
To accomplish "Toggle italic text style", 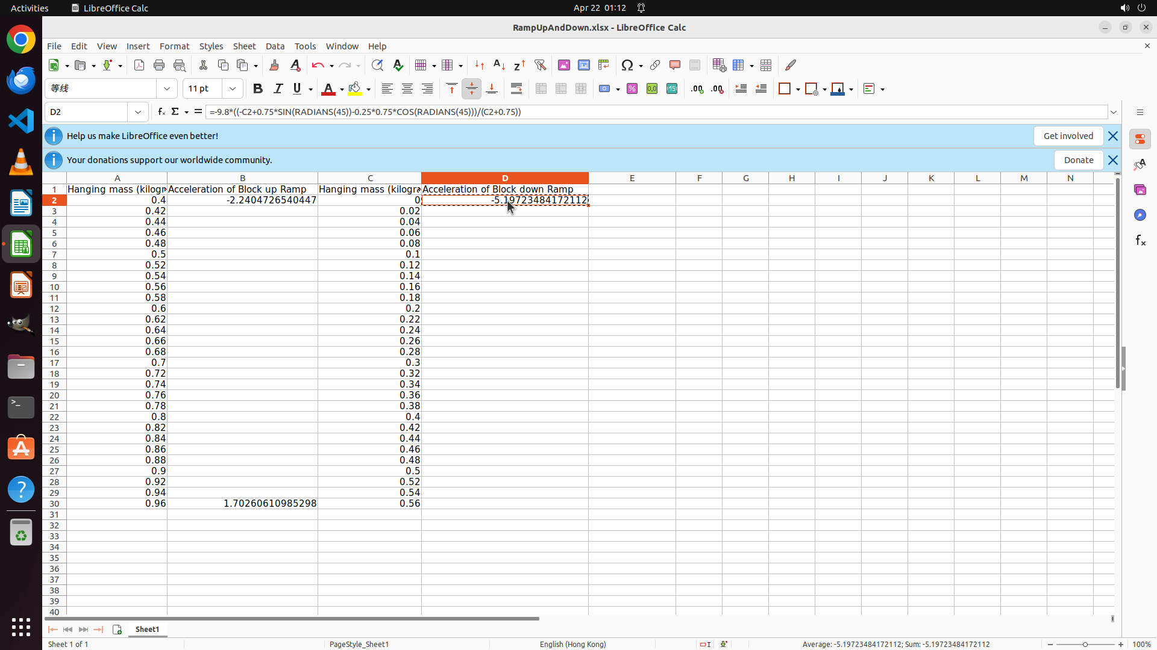I will 278,89.
